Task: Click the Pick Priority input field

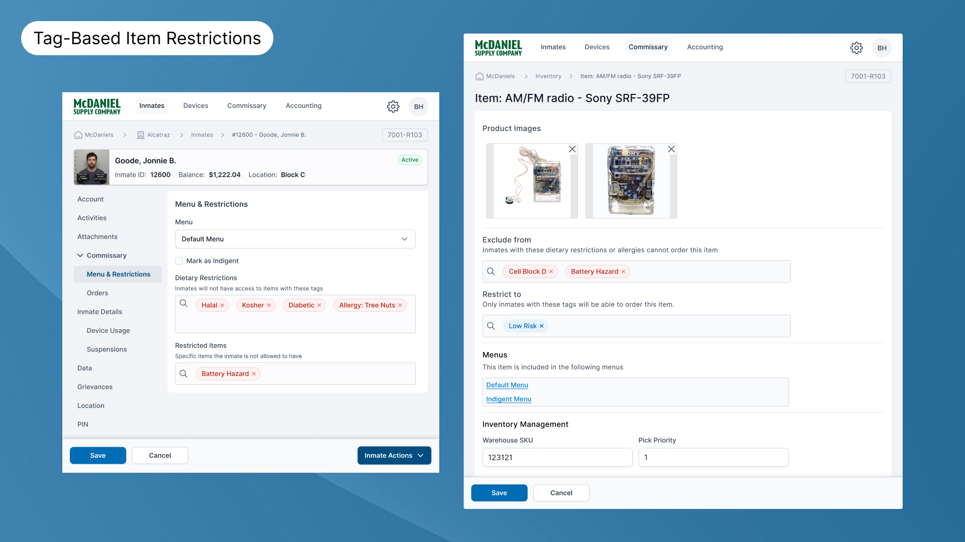Action: pos(714,458)
